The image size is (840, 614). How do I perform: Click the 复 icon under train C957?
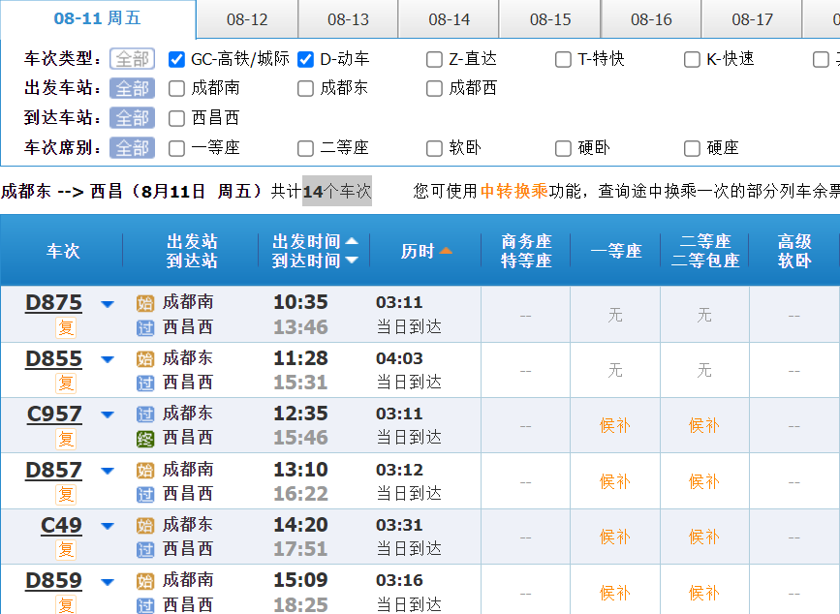(x=66, y=439)
